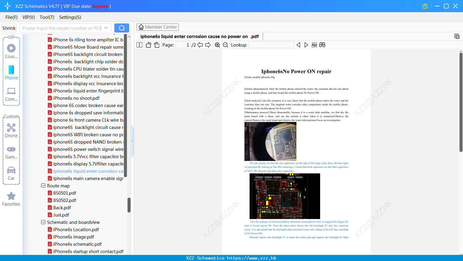
Task: Select the Phone category in sidebar
Action: 11,72
